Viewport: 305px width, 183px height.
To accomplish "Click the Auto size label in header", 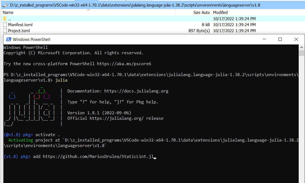I will [206, 13].
